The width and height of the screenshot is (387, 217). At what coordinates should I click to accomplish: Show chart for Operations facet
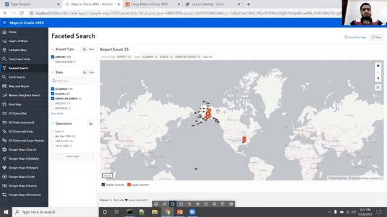[91, 124]
